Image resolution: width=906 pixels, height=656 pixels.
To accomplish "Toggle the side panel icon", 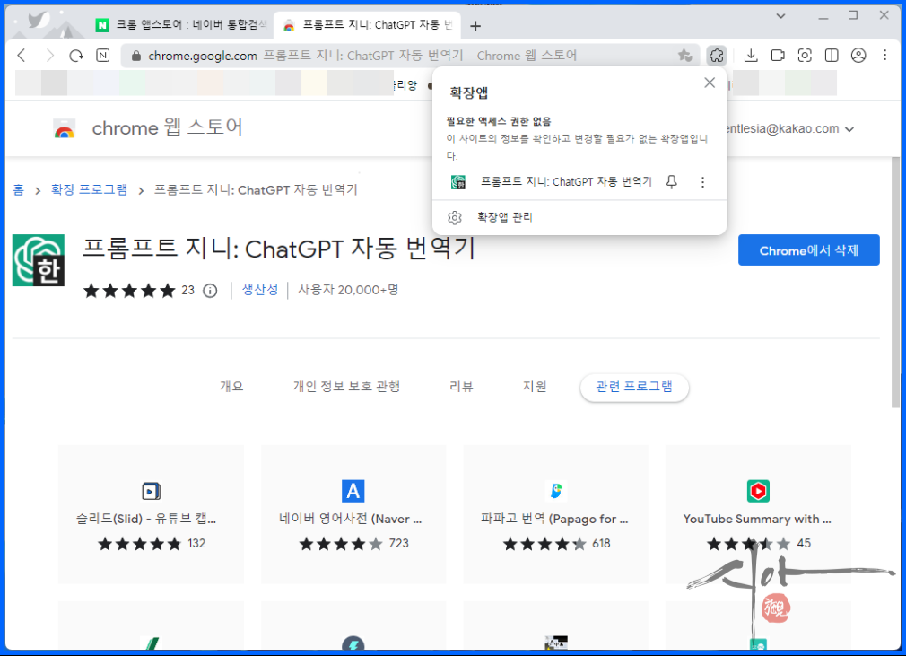I will (x=832, y=56).
